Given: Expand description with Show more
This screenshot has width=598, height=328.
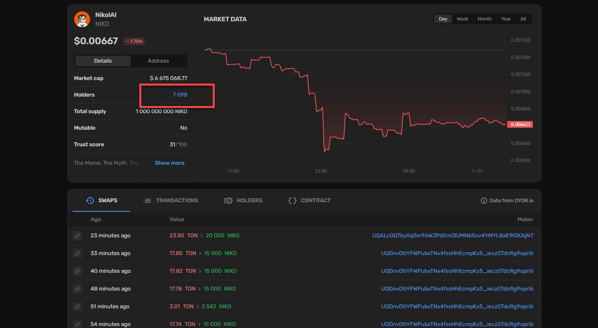Looking at the screenshot, I should pos(169,163).
